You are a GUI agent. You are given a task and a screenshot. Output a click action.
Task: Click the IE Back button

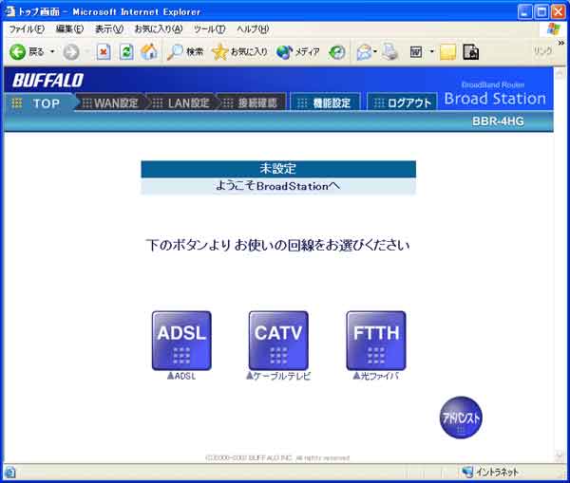point(27,52)
